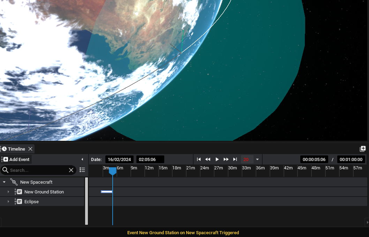Click the blue timeline playhead marker

(113, 171)
